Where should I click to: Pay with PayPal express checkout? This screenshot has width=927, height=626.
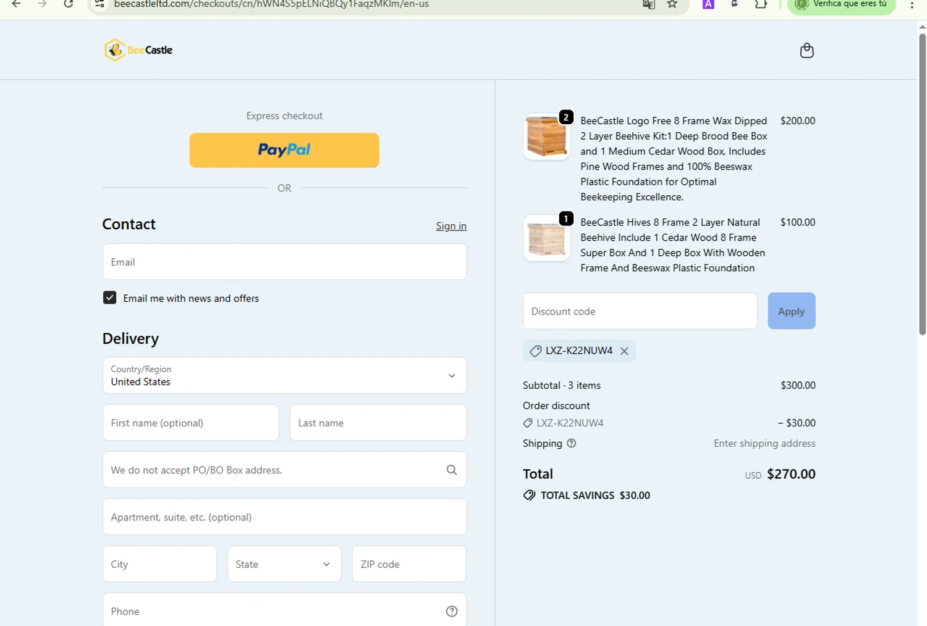click(284, 150)
